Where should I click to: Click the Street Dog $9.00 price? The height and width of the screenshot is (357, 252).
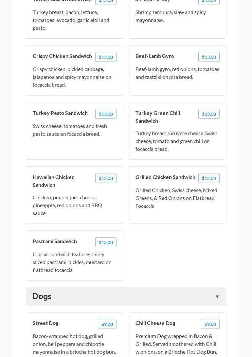pos(107,324)
